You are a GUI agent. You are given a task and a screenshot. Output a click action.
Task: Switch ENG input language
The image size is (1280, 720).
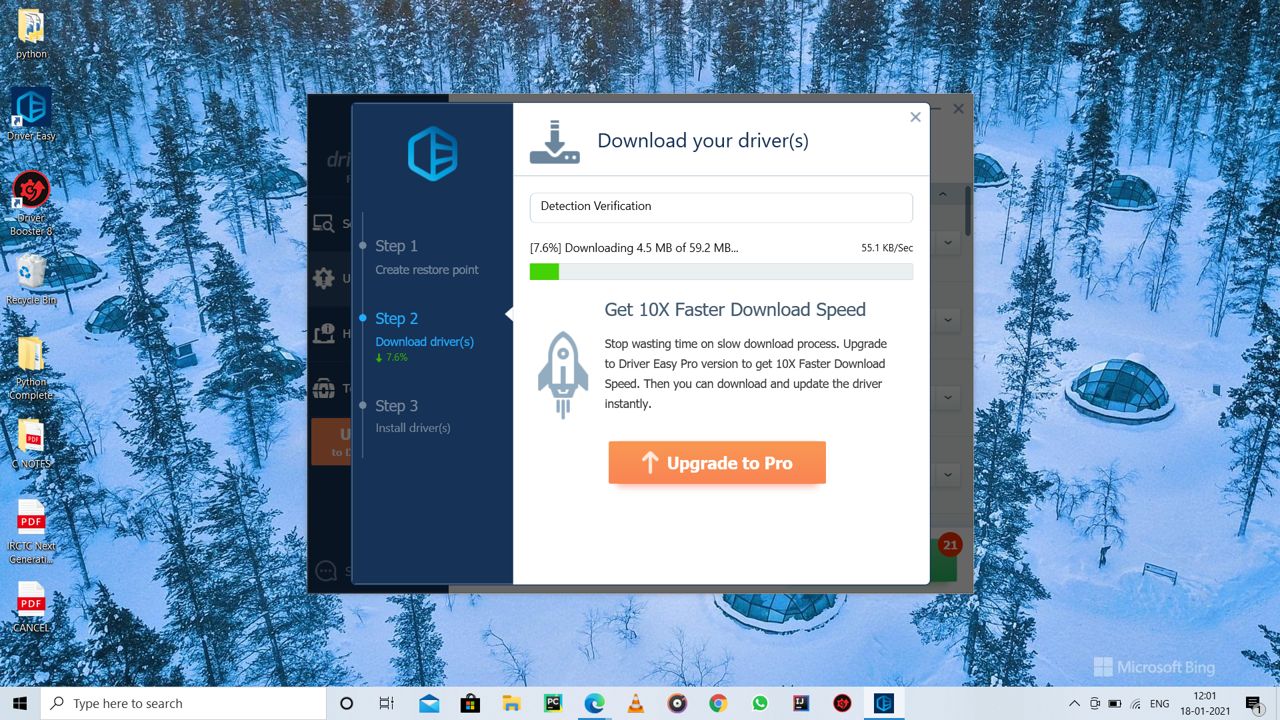pos(1159,703)
